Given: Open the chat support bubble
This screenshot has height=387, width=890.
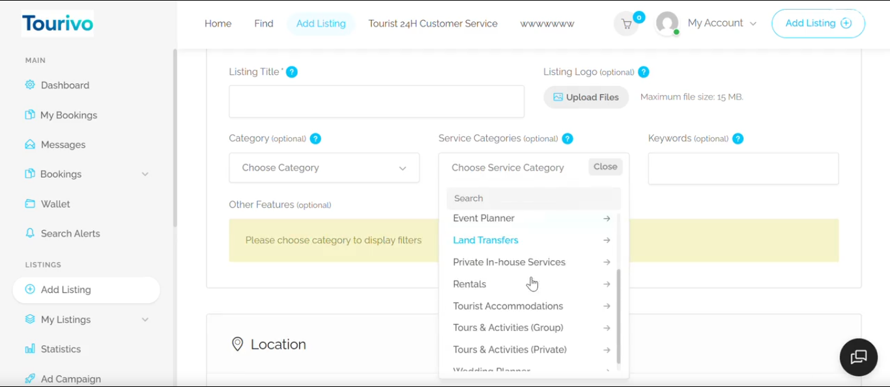Looking at the screenshot, I should (x=858, y=357).
